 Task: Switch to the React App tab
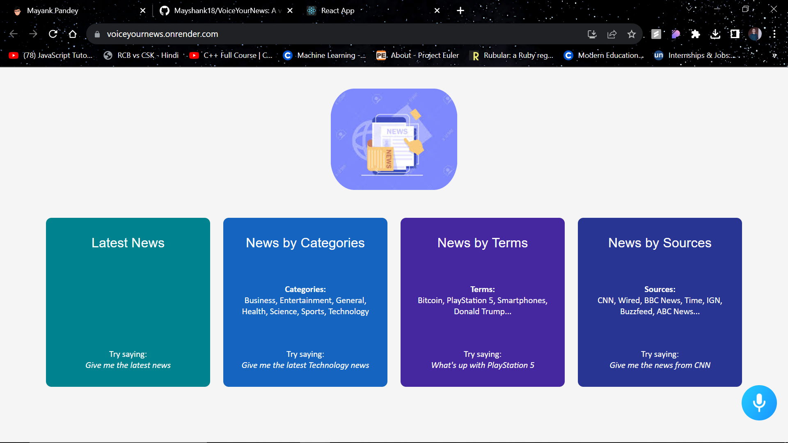tap(337, 10)
